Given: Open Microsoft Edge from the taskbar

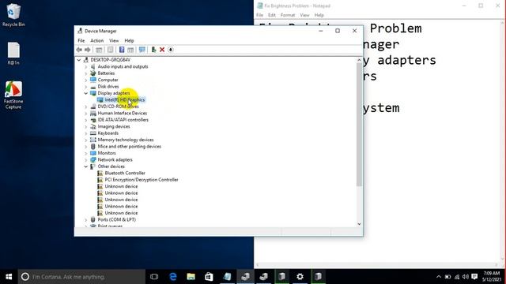Looking at the screenshot, I should (x=173, y=277).
